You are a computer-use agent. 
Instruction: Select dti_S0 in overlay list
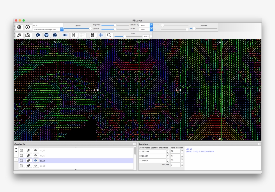pos(43,166)
